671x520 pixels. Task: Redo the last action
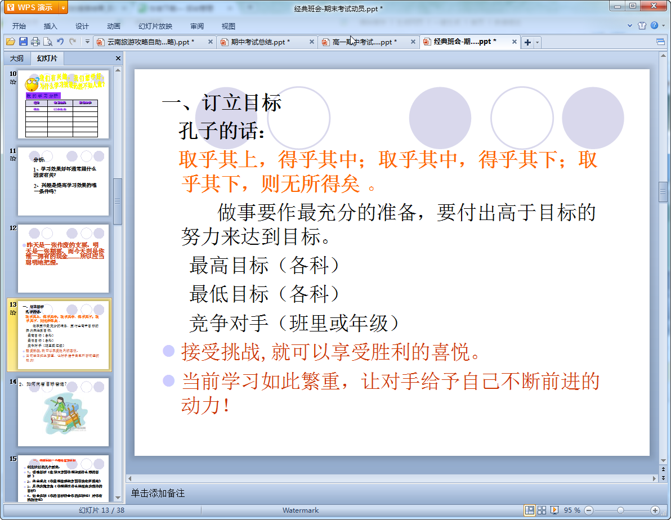pyautogui.click(x=73, y=42)
